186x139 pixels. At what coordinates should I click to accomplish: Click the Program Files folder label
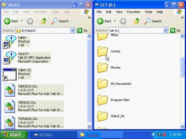(120, 100)
